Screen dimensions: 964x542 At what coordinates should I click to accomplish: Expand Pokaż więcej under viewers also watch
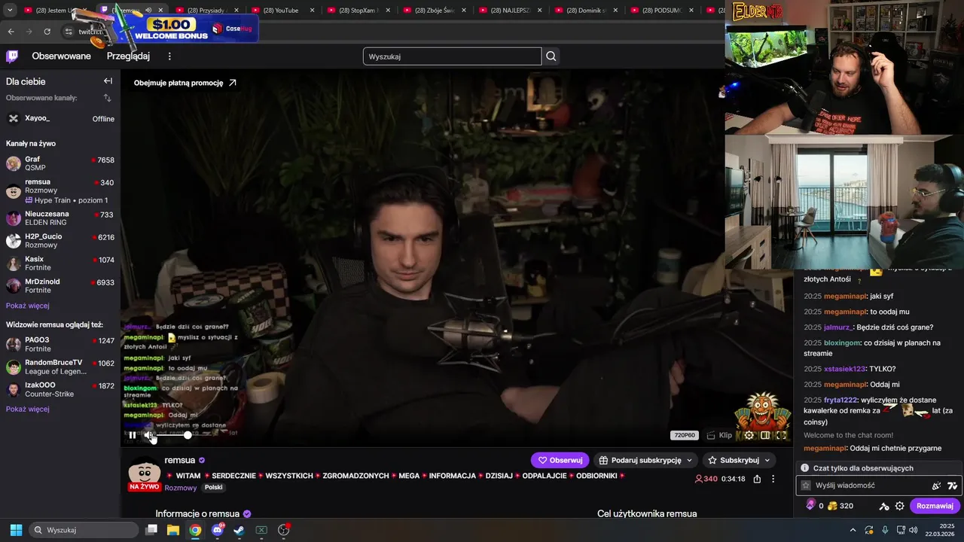(28, 409)
